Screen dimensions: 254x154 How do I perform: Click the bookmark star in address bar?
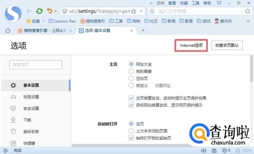134,12
